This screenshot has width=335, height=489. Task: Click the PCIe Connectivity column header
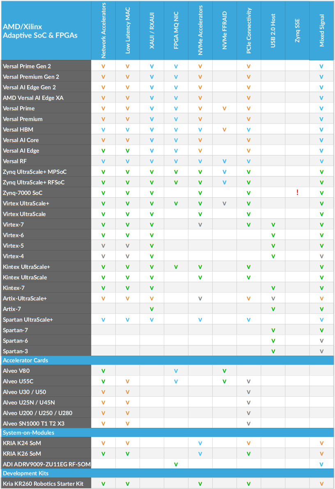coord(249,31)
